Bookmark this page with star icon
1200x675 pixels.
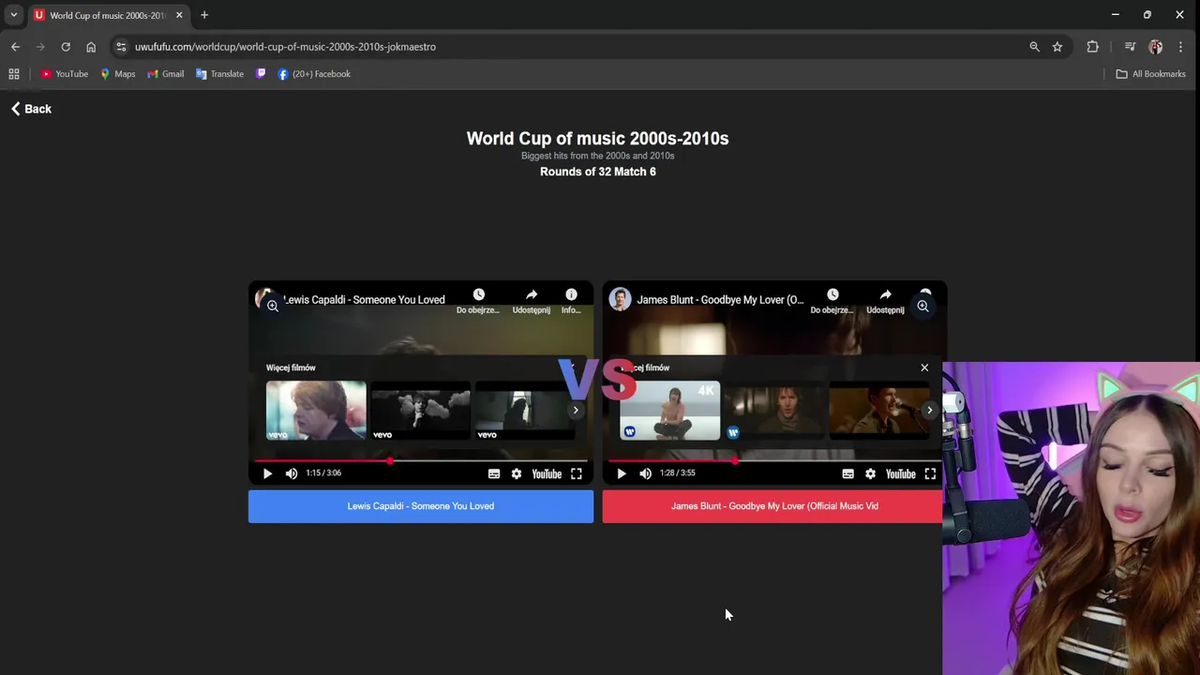click(x=1057, y=47)
